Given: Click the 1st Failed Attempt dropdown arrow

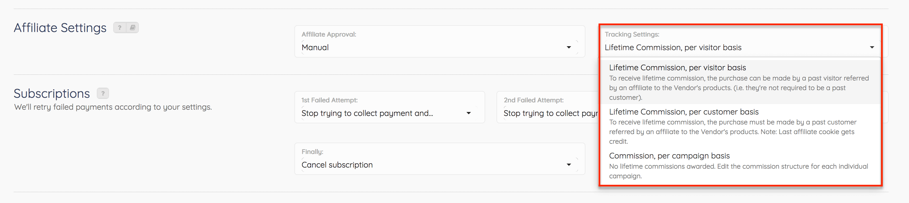Looking at the screenshot, I should [469, 113].
